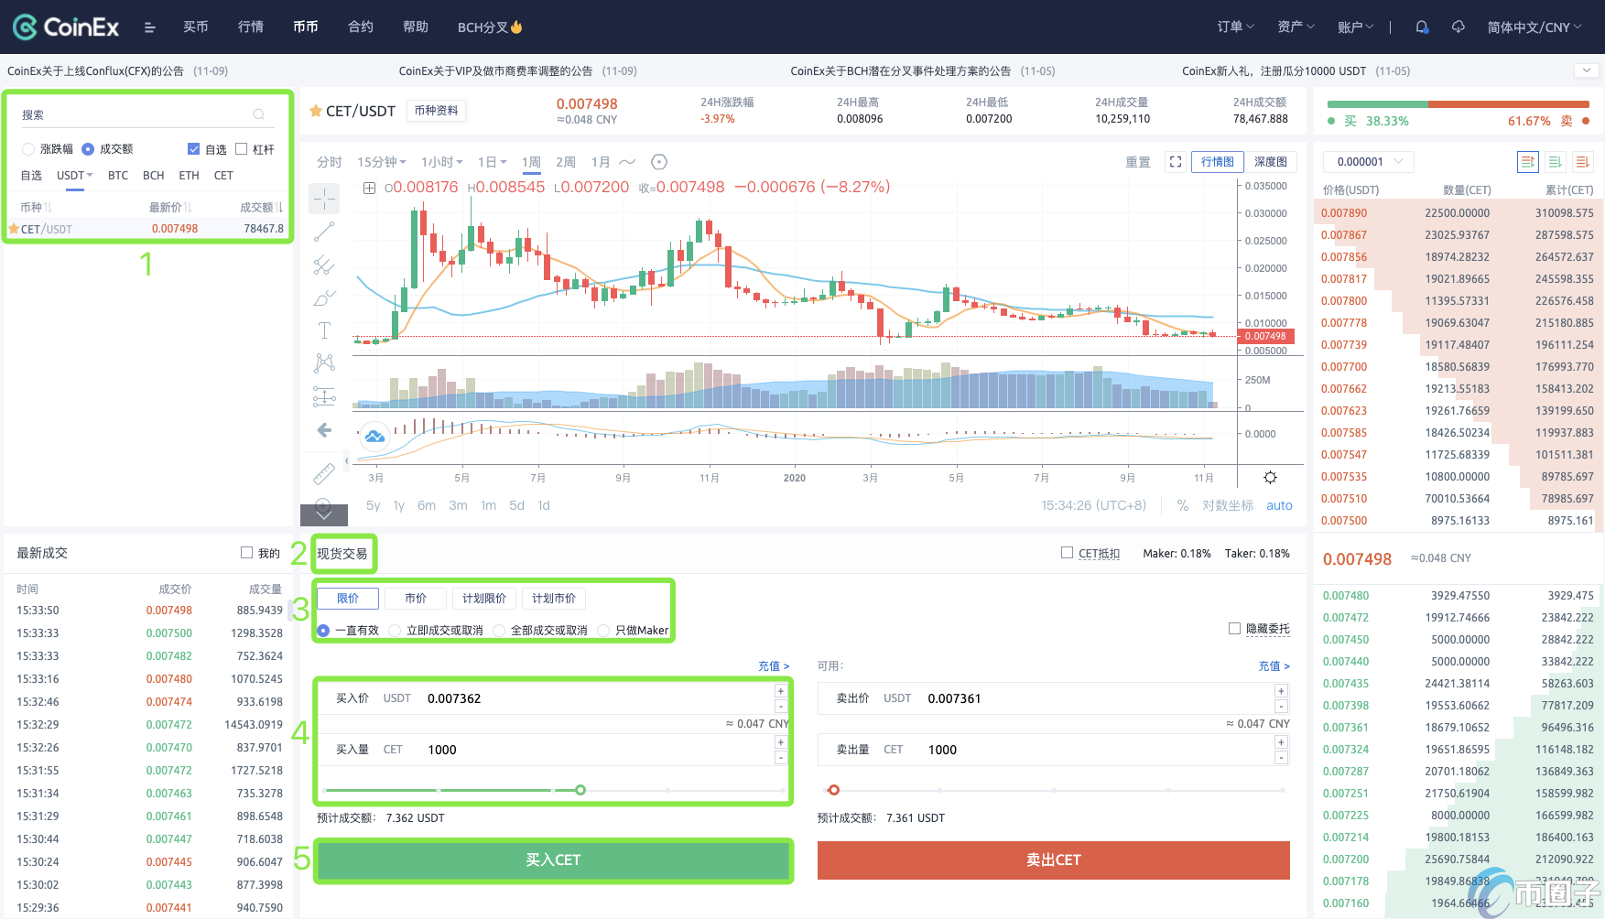Open chart settings hexagon icon
The height and width of the screenshot is (919, 1605).
pos(658,162)
